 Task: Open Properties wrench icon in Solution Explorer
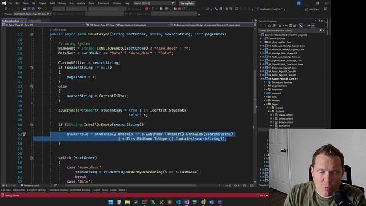(309, 26)
